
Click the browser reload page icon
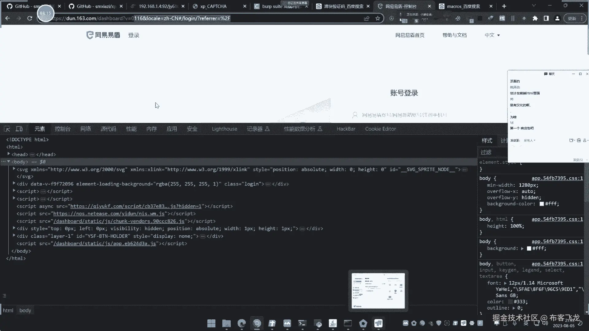point(30,18)
